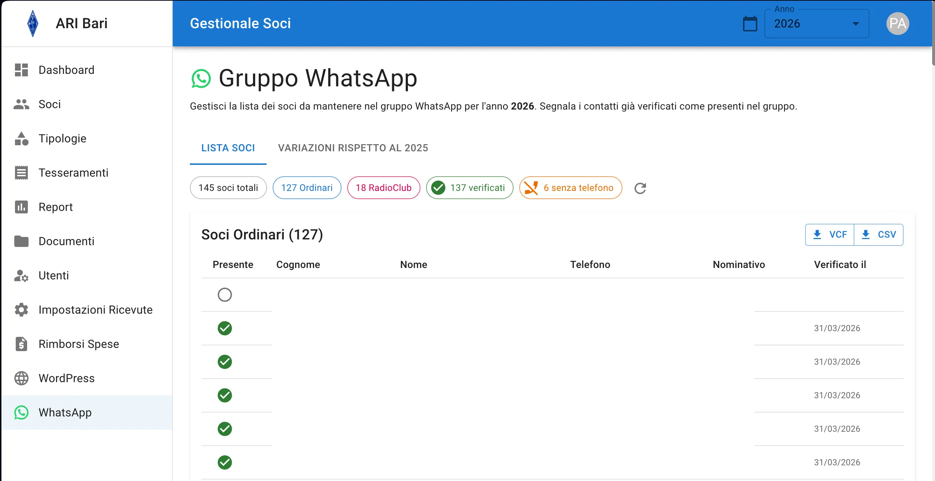Click the Presente column header
Image resolution: width=935 pixels, height=481 pixels.
point(233,265)
